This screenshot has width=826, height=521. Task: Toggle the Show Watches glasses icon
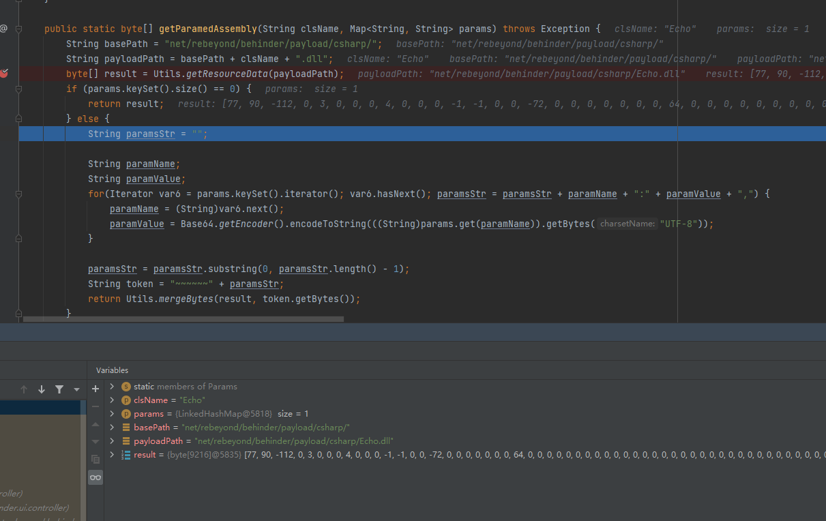click(95, 477)
